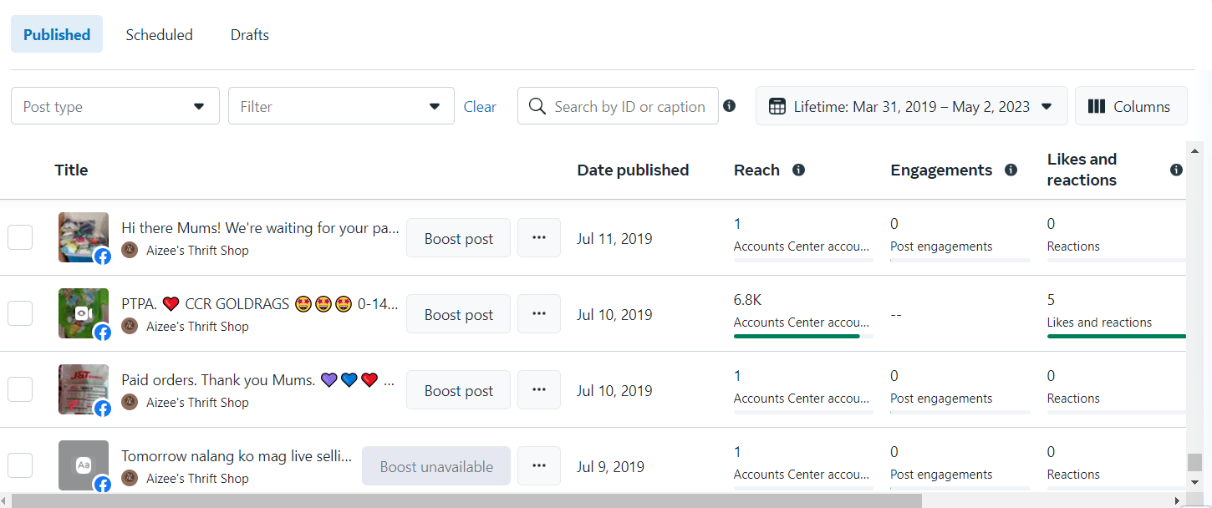Click the Engagements info icon
This screenshot has height=508, width=1212.
pos(1011,170)
